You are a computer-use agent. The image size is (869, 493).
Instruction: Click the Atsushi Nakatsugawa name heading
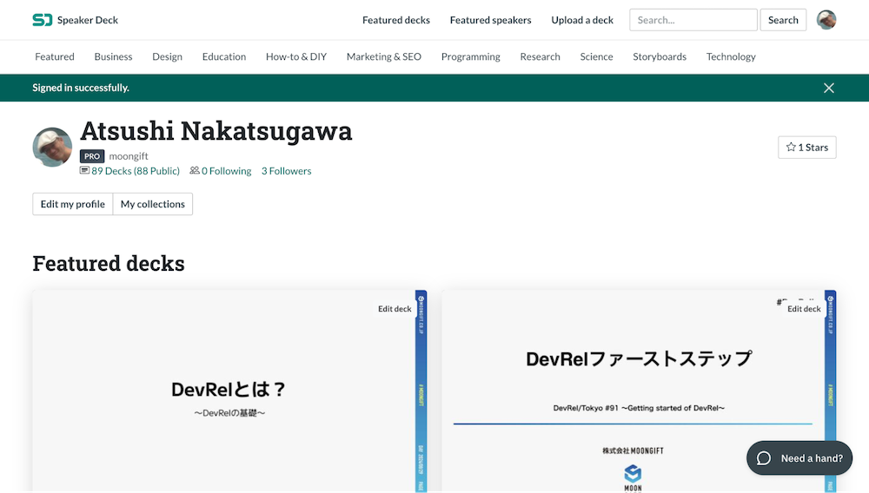pos(216,131)
